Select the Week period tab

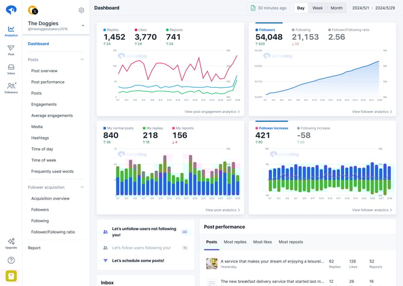click(317, 8)
